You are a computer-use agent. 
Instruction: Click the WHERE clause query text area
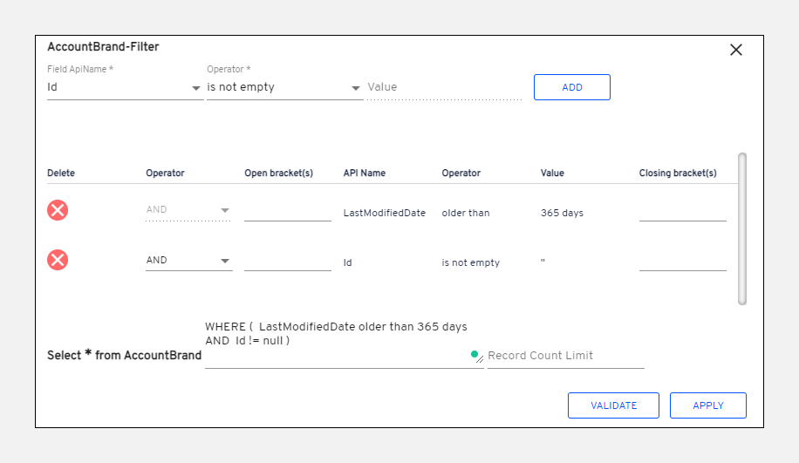340,342
